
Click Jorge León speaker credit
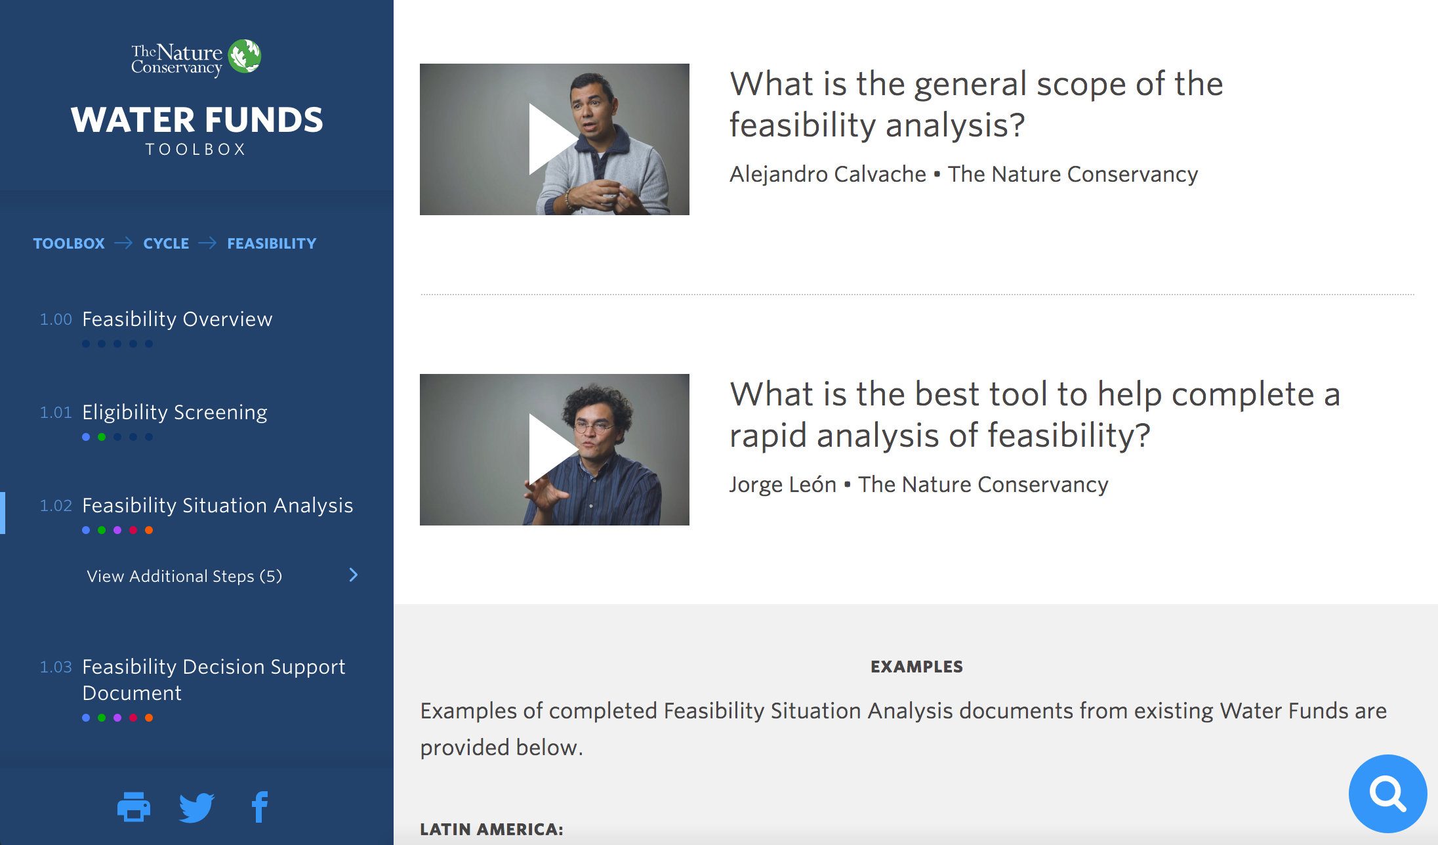pos(918,484)
